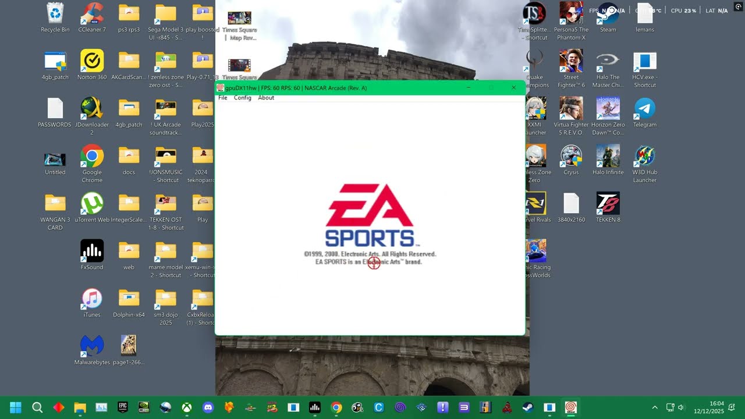745x419 pixels.
Task: Close the NASCAR Arcade emulator window
Action: [513, 88]
